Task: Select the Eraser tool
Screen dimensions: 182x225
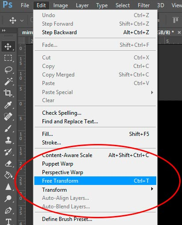Action: tap(8, 164)
